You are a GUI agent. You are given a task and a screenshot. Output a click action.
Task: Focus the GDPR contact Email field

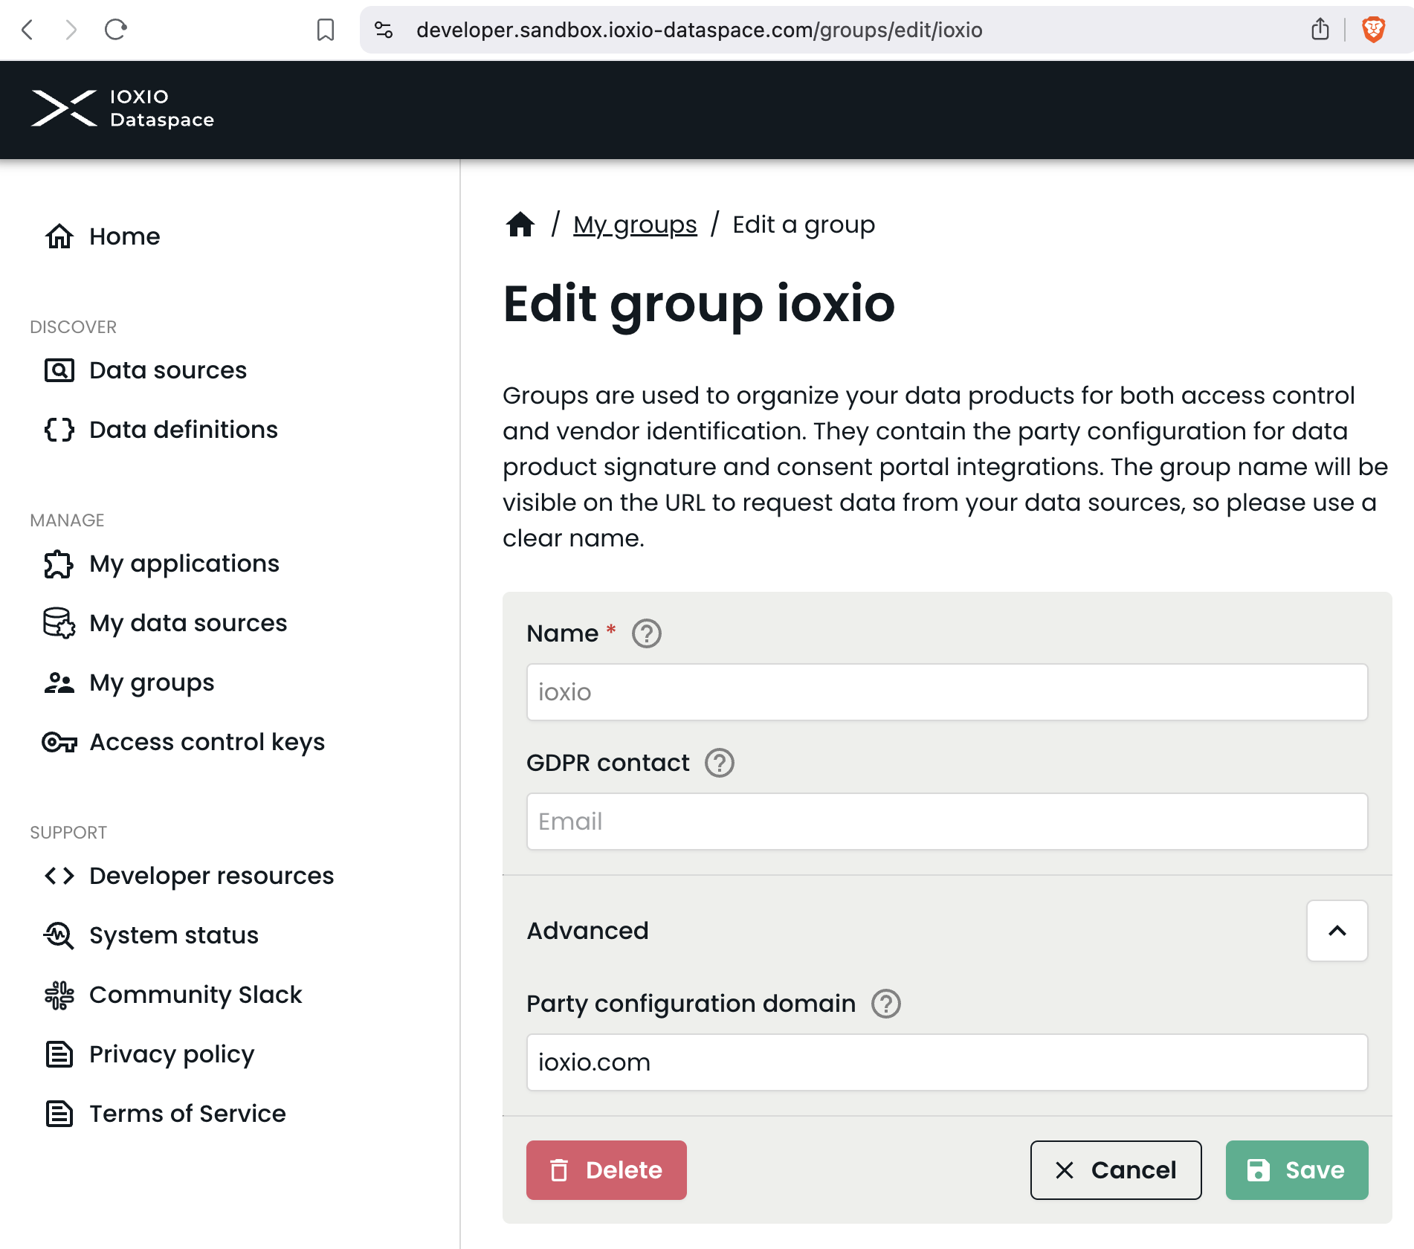click(x=947, y=822)
